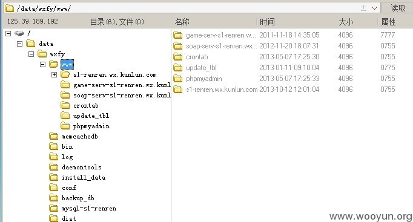Select s1-renren.wx.kunlun.com in file list
Viewport: 413px width, 222px height.
pyautogui.click(x=222, y=90)
